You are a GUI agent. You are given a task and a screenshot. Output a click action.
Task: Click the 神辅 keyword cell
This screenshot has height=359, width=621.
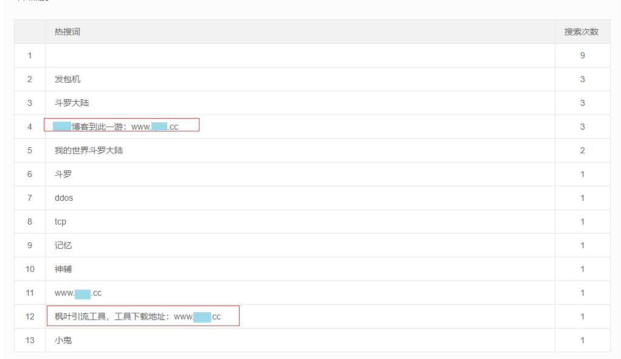[63, 269]
